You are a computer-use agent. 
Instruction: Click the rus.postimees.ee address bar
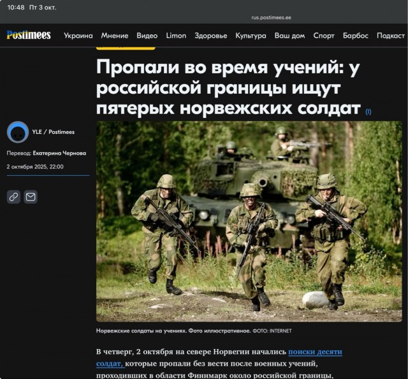click(271, 18)
